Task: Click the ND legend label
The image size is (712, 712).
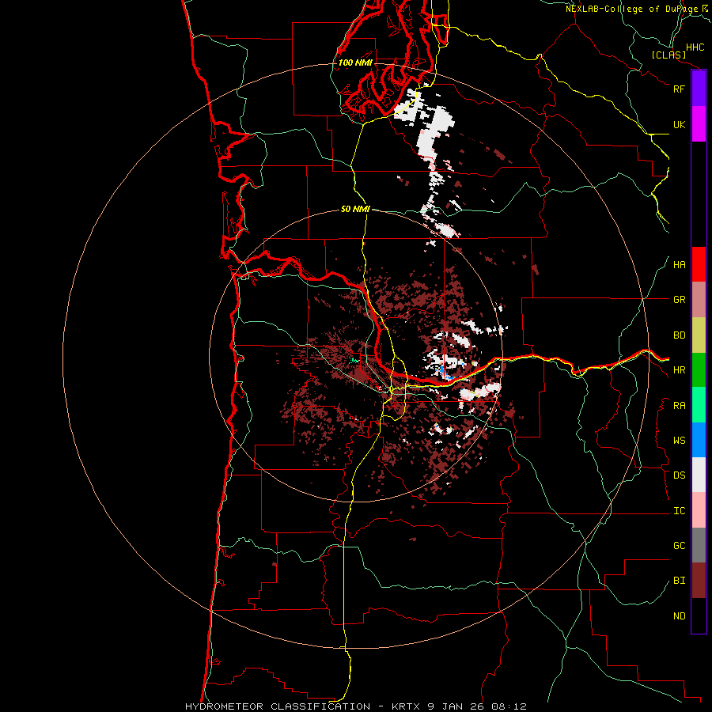Action: [x=679, y=616]
